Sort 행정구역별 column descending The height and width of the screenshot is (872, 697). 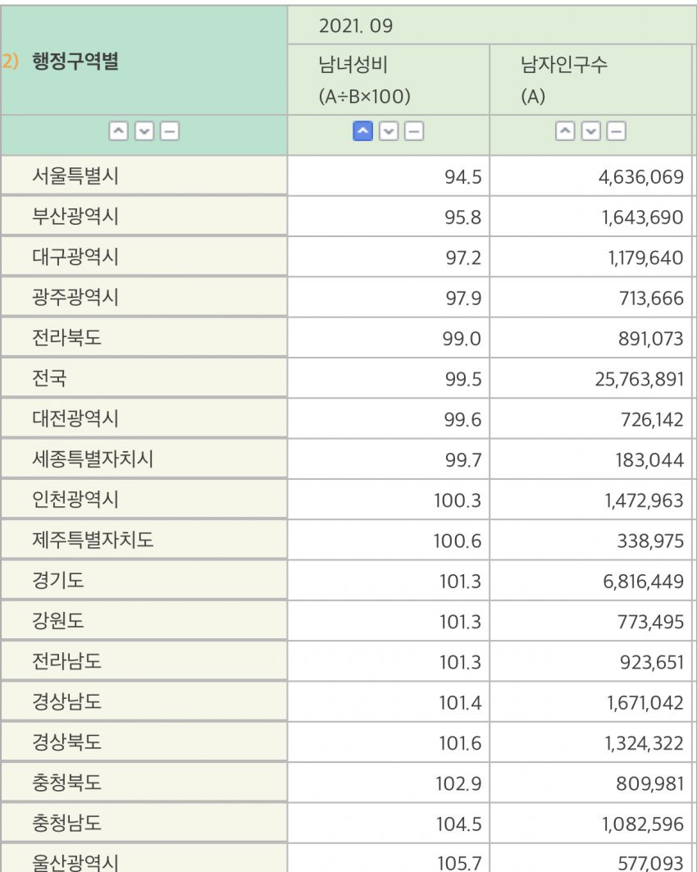[144, 132]
